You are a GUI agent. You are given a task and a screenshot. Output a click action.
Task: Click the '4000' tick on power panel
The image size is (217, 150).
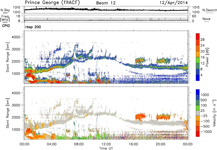[x=16, y=37]
